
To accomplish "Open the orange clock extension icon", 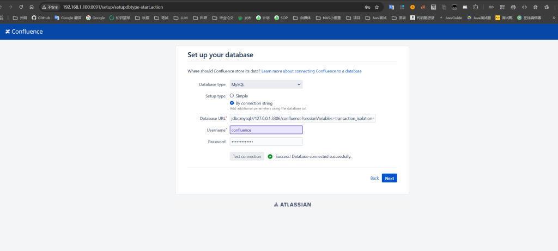I will pos(413,7).
